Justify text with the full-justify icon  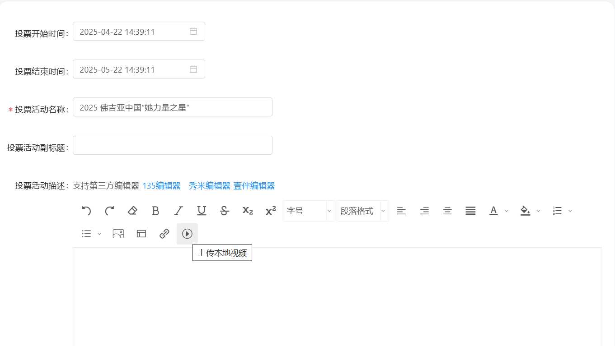coord(470,211)
